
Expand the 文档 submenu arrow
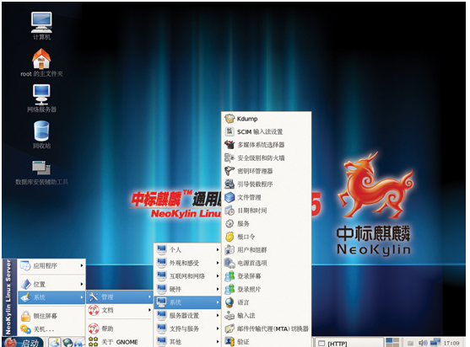tap(149, 310)
